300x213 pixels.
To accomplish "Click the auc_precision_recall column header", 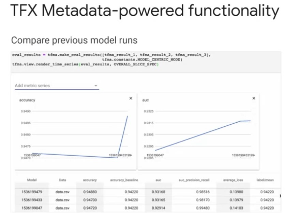I will (x=194, y=180).
